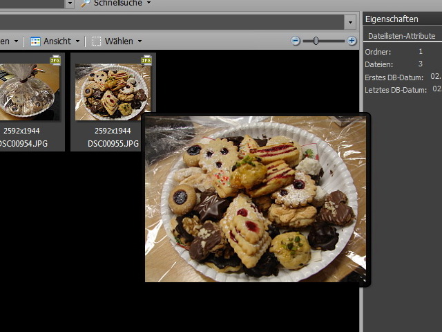Select the DSC00955.JPG file name label
This screenshot has height=332, width=442.
(x=113, y=144)
